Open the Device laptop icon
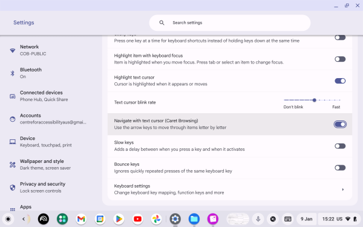This screenshot has height=227, width=363. pos(13,142)
